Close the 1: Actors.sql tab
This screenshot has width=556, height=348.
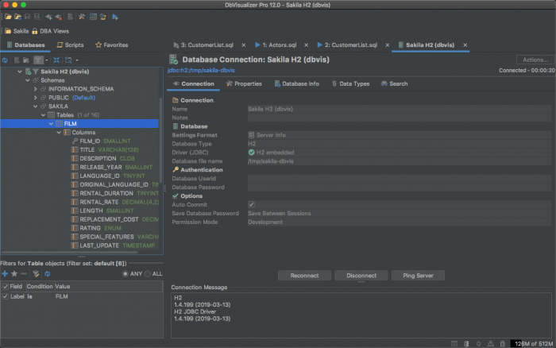pyautogui.click(x=306, y=45)
